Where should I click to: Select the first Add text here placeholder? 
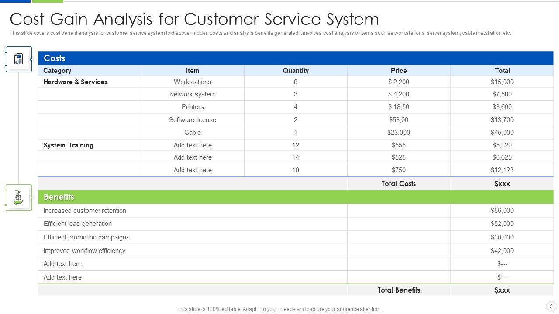[193, 145]
